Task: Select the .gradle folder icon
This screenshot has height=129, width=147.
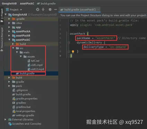Action: tap(14, 19)
